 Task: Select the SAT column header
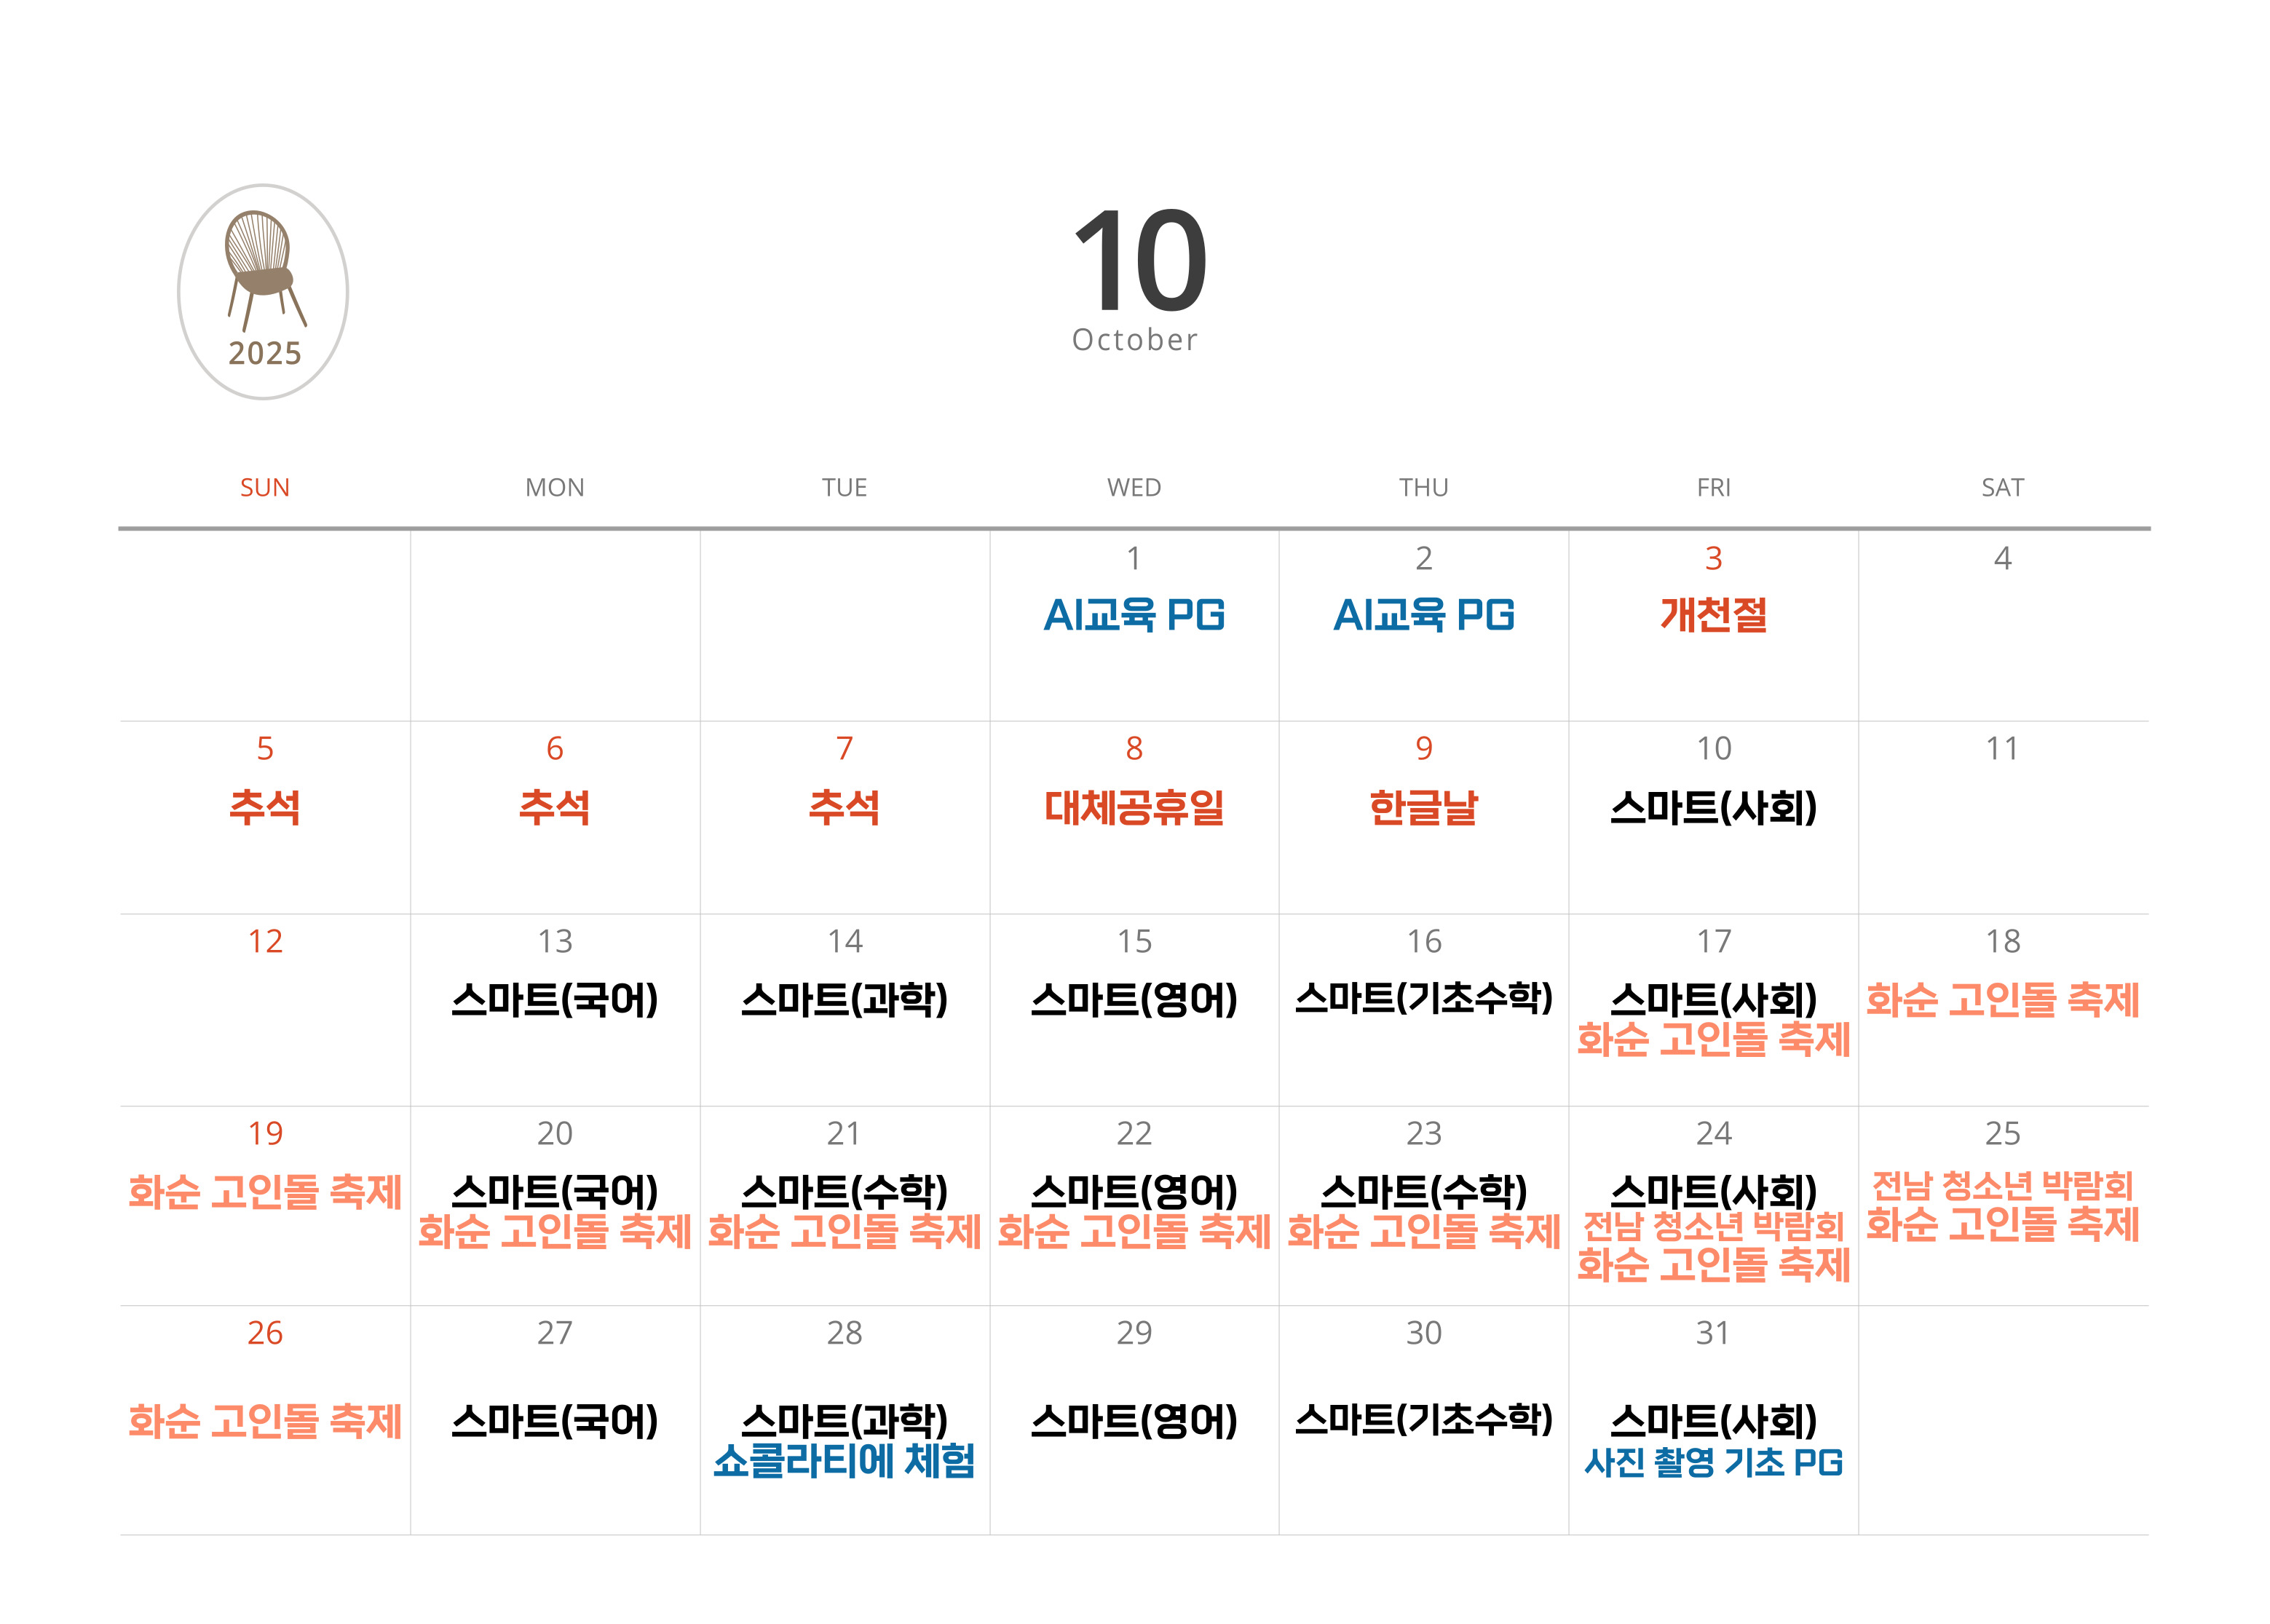point(2002,487)
